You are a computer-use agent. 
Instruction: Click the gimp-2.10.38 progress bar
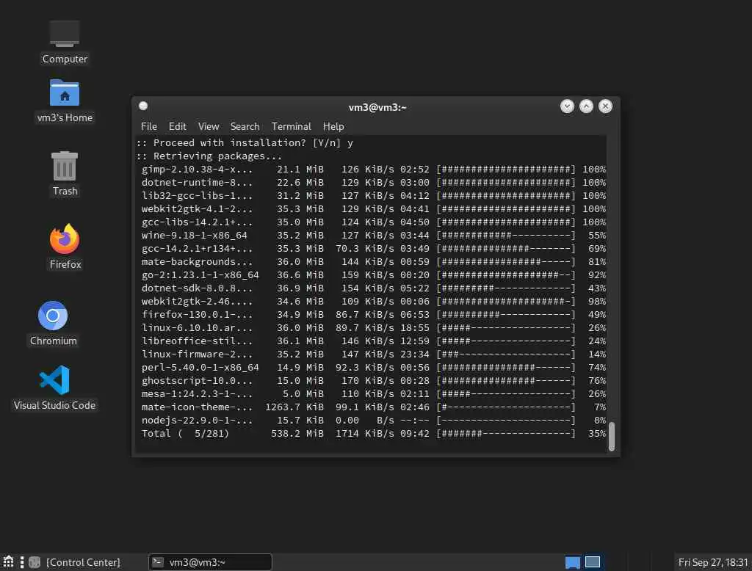tap(505, 170)
